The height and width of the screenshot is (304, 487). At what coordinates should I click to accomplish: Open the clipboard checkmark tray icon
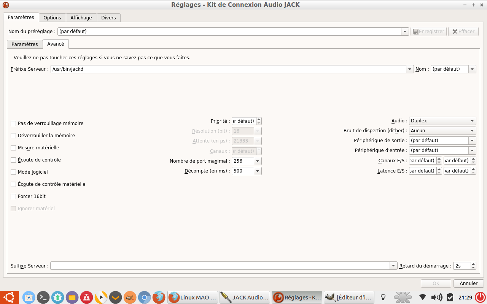(450, 297)
